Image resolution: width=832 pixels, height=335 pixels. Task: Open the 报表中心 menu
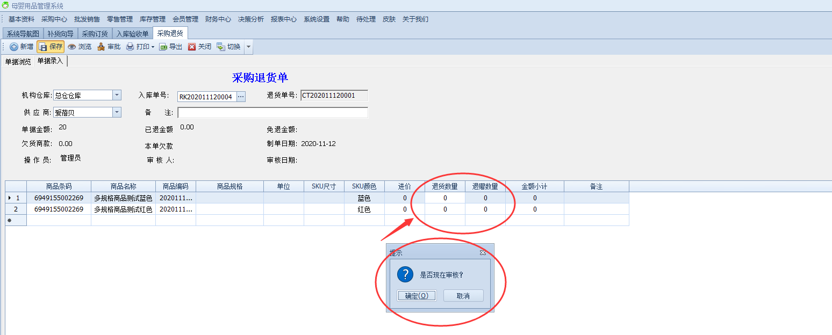(x=284, y=19)
